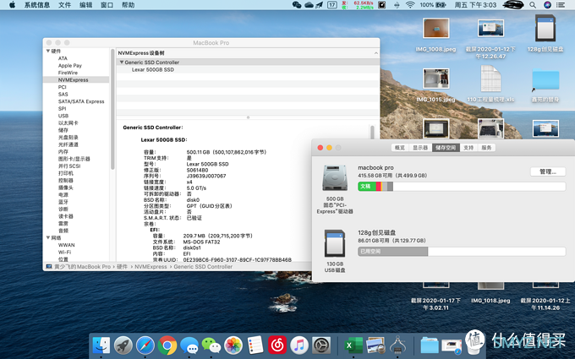575x359 pixels.
Task: Open Google Chrome in the Dock
Action: click(x=167, y=345)
